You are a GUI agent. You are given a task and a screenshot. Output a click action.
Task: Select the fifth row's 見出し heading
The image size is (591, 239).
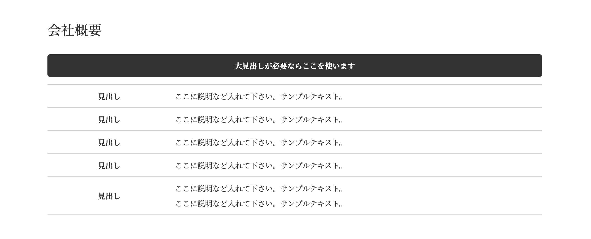pyautogui.click(x=109, y=196)
